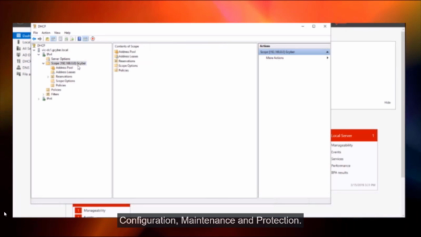The image size is (421, 237).
Task: Select the IPv6 node in tree
Action: pos(49,99)
